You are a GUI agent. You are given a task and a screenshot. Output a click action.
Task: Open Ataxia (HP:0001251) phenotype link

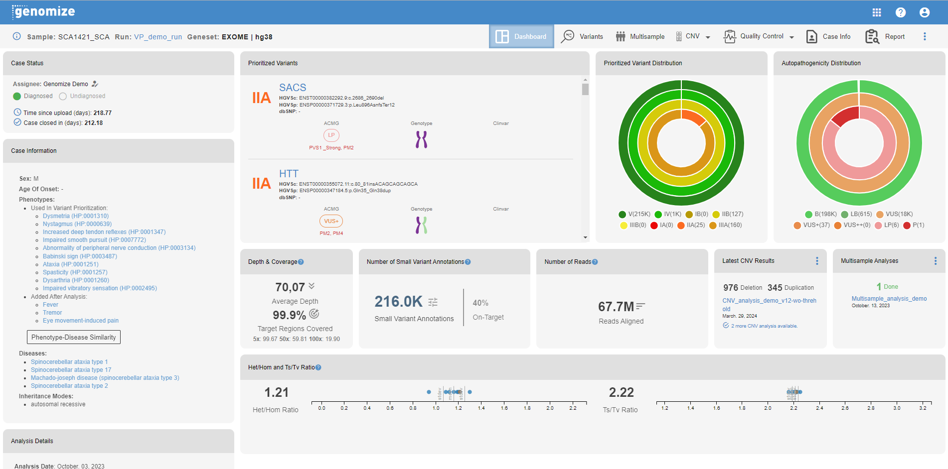pyautogui.click(x=71, y=264)
